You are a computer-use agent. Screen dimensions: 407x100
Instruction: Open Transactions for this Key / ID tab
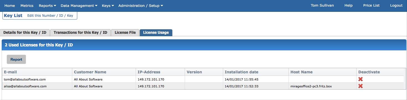point(80,32)
